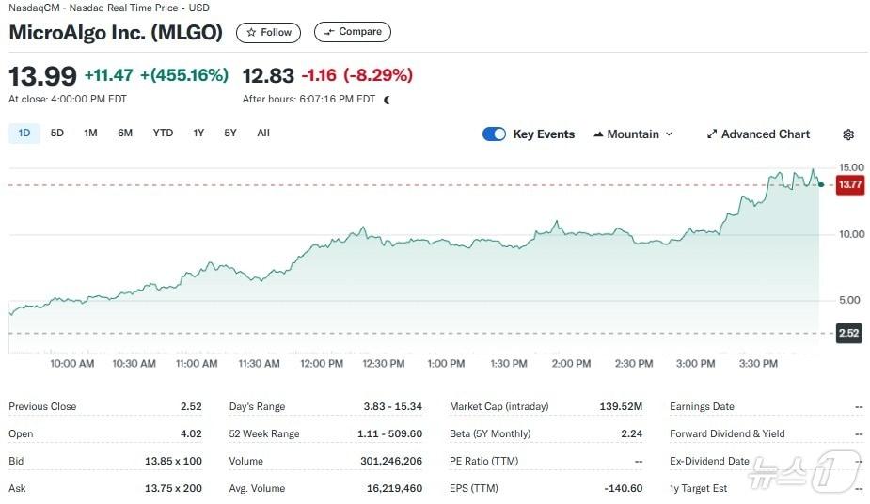This screenshot has width=870, height=504.
Task: Select the 5Y range tab
Action: [x=230, y=134]
